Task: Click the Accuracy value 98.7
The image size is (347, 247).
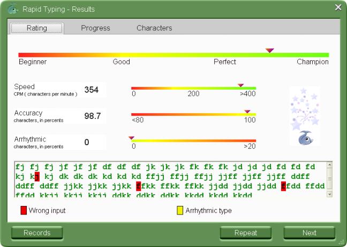Action: point(93,116)
